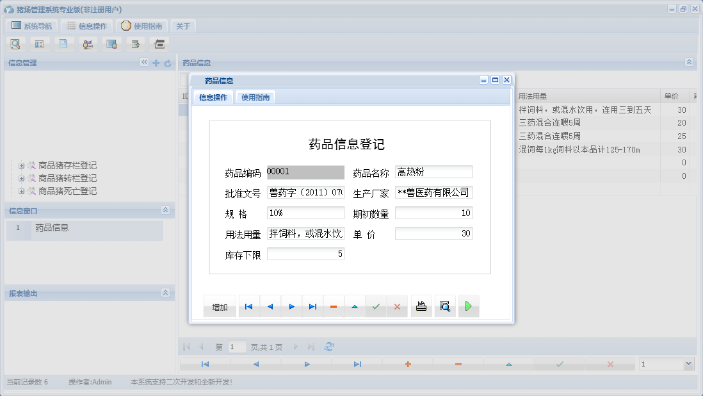
Task: Collapse the 报表输出 section
Action: 165,292
